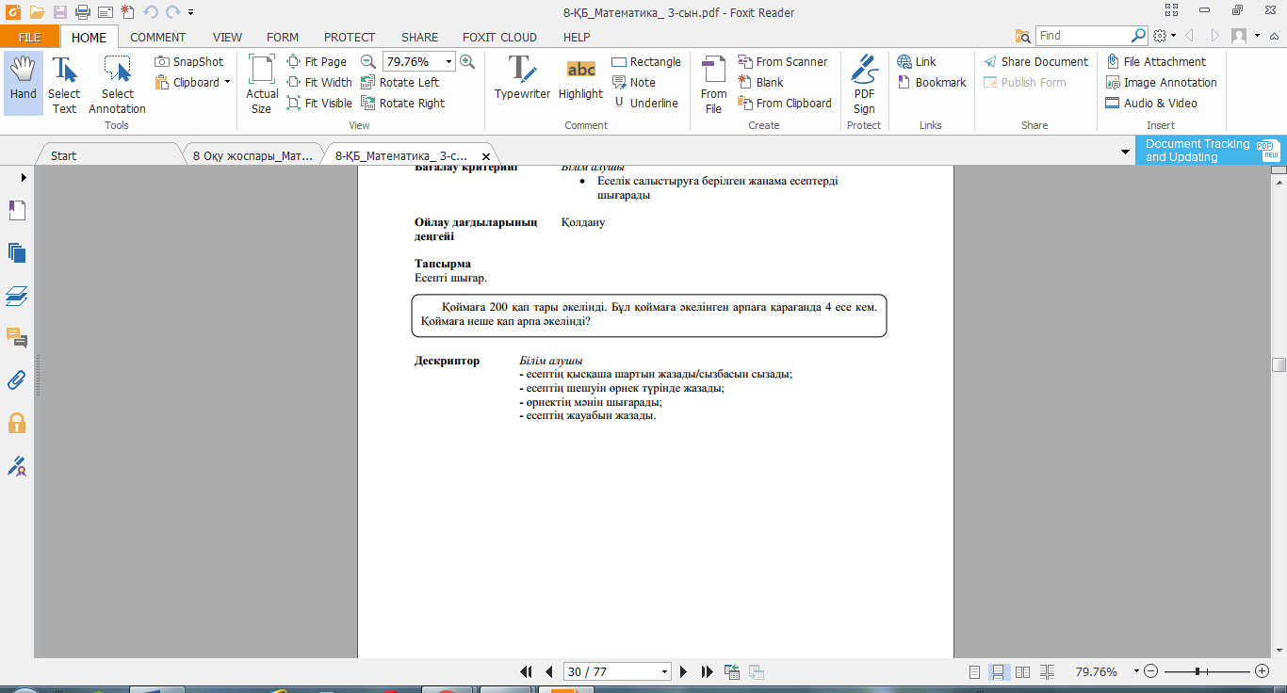Open the comments panel in sidebar
Image resolution: width=1287 pixels, height=693 pixels.
tap(17, 338)
